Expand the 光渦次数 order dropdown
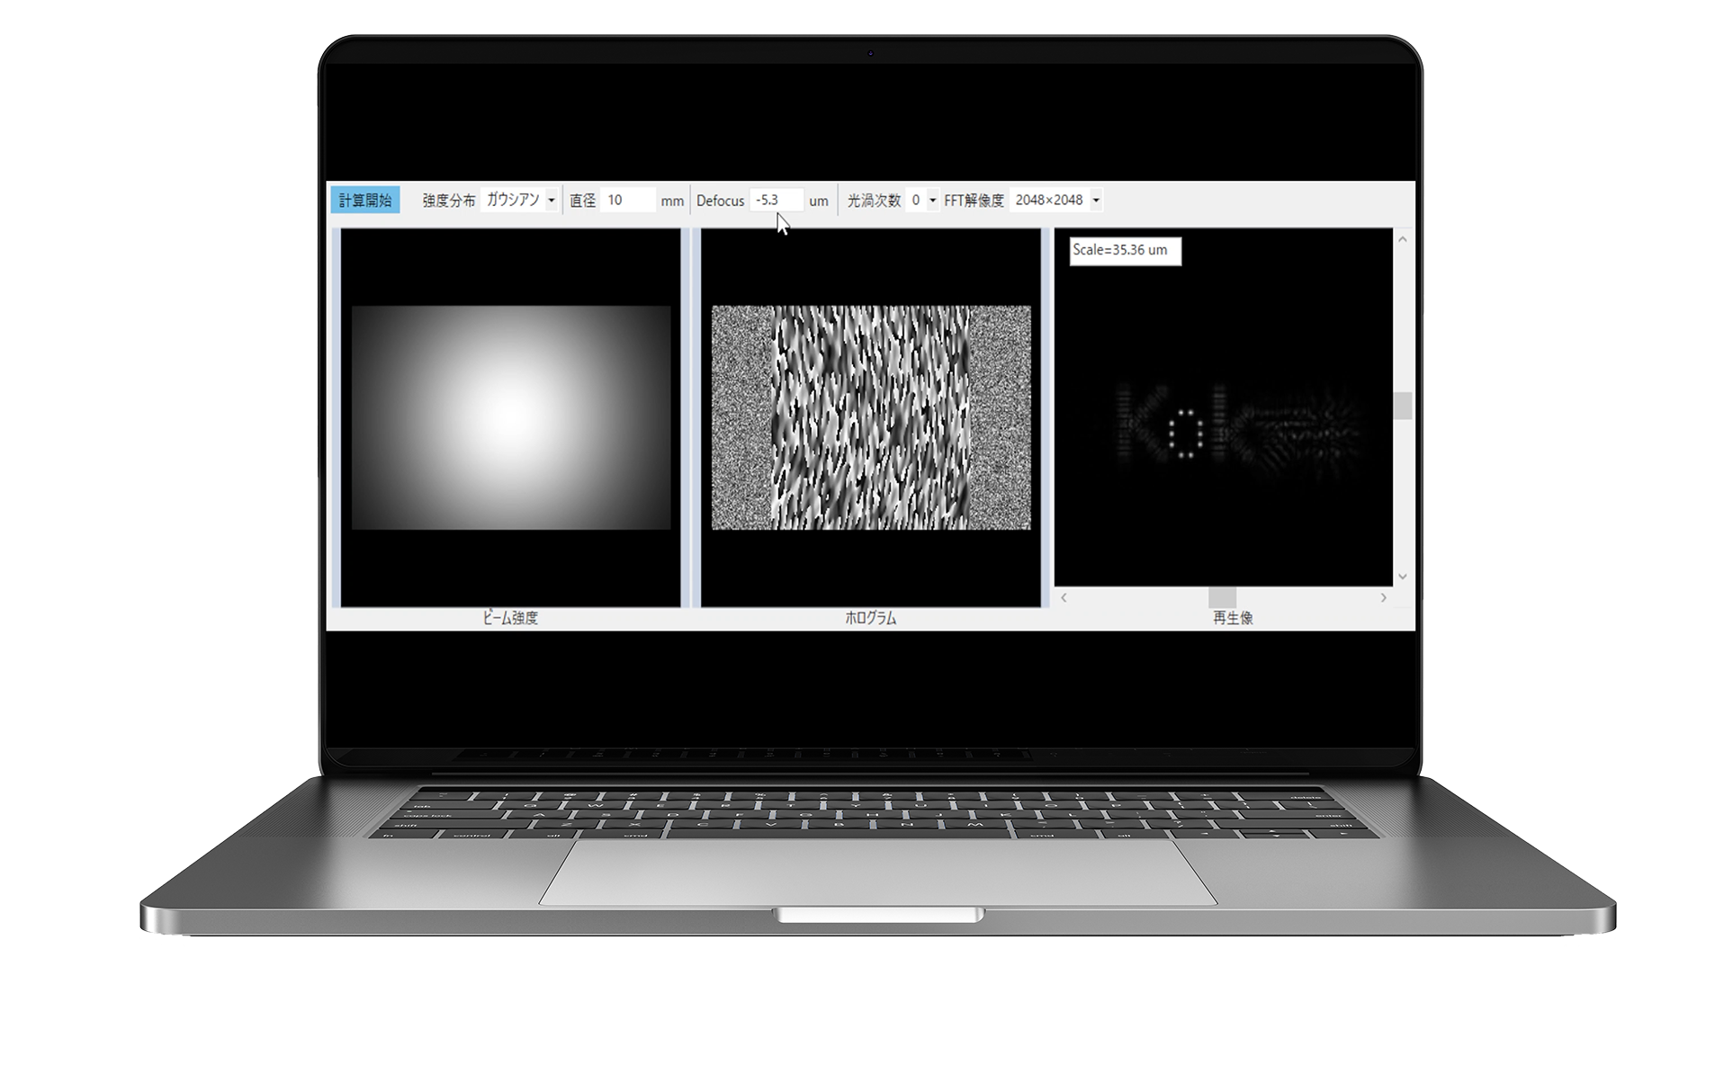The width and height of the screenshot is (1733, 1065). 932,201
